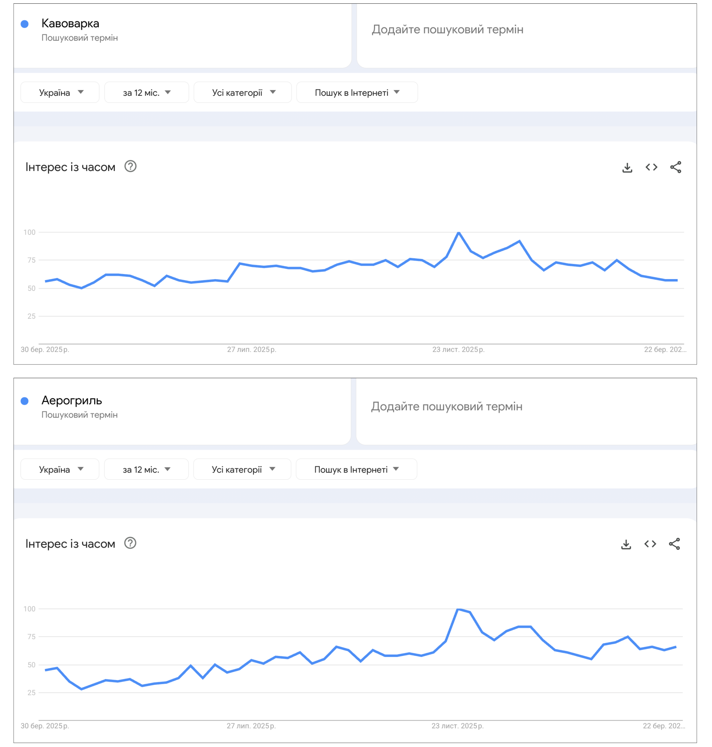The height and width of the screenshot is (747, 712).
Task: Open help tooltip for Кавоварка interest chart
Action: coord(131,167)
